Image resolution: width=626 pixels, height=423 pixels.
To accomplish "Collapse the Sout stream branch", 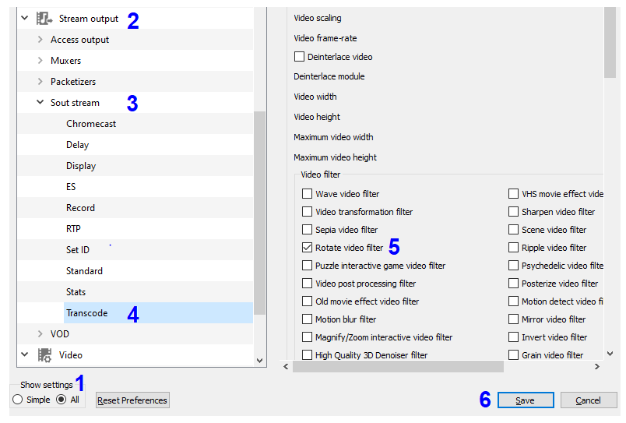I will pyautogui.click(x=40, y=102).
